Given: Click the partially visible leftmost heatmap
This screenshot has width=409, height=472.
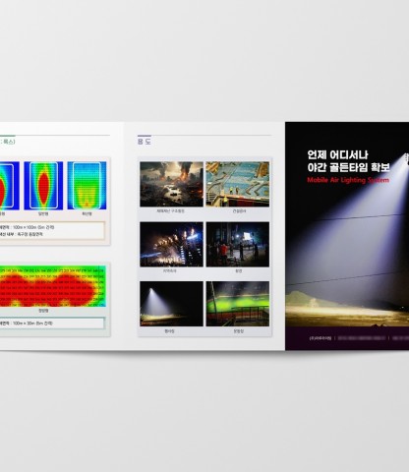Looking at the screenshot, I should pyautogui.click(x=10, y=186).
